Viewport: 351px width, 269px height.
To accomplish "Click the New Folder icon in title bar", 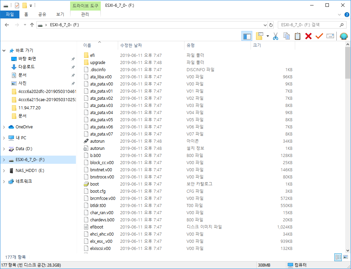I will click(25, 5).
